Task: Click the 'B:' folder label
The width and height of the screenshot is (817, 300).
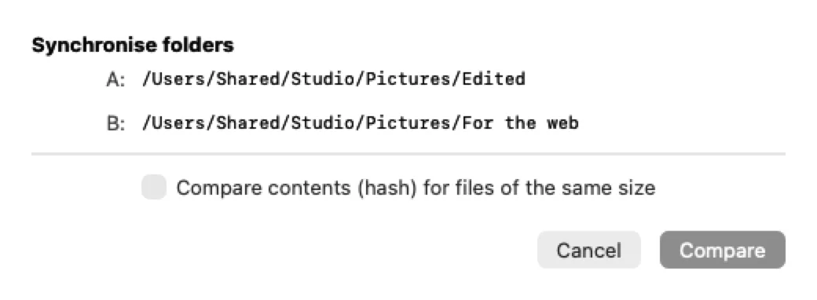Action: point(115,124)
